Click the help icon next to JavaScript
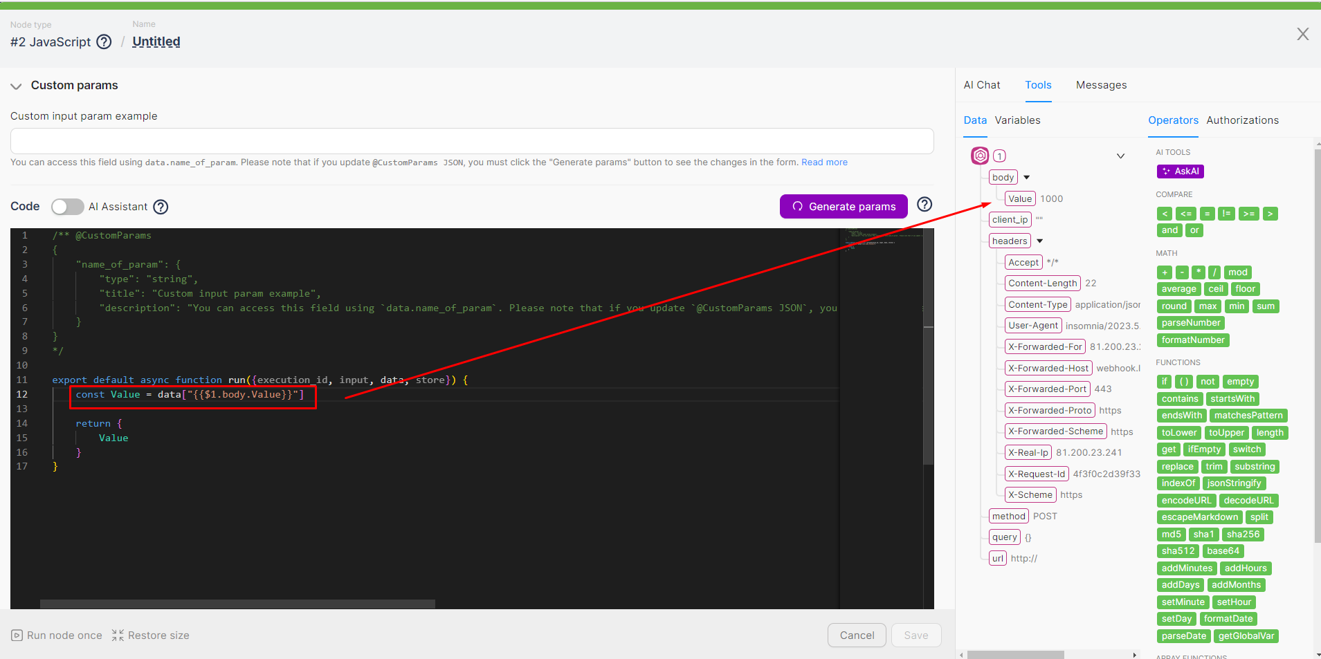The width and height of the screenshot is (1321, 659). (104, 42)
